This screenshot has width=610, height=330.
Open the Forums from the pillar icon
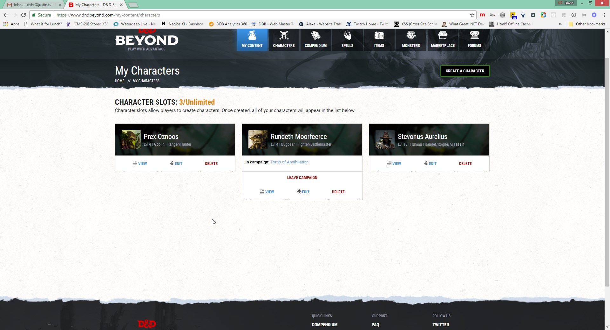[474, 35]
